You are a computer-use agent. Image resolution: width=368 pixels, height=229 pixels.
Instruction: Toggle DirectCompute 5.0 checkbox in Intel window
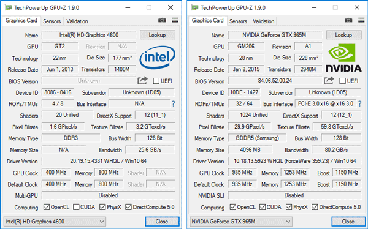(128, 207)
